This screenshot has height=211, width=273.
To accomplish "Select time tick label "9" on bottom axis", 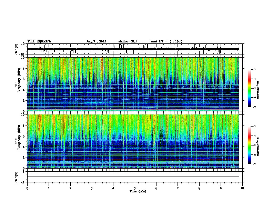I will point(221,188).
